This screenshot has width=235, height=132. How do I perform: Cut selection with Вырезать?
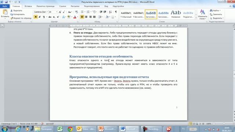click(16, 11)
